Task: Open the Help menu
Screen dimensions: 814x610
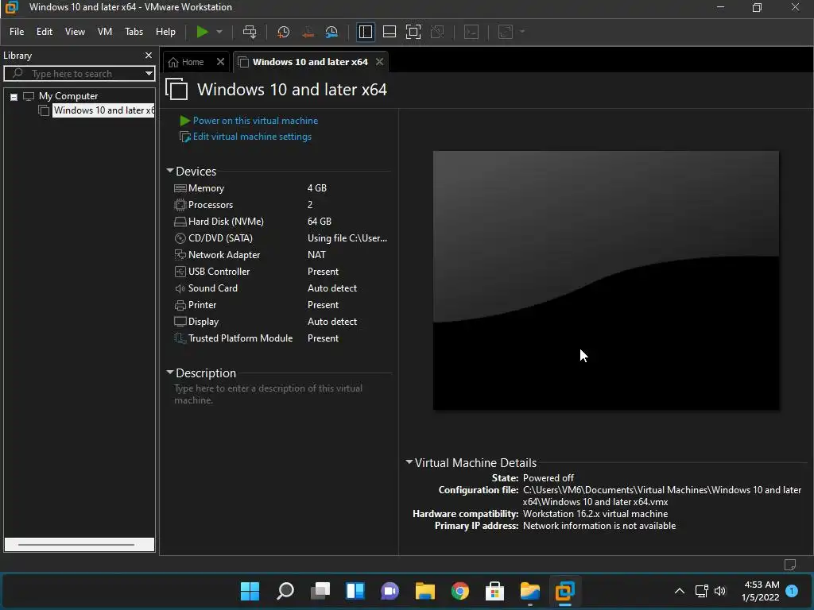Action: pyautogui.click(x=165, y=32)
